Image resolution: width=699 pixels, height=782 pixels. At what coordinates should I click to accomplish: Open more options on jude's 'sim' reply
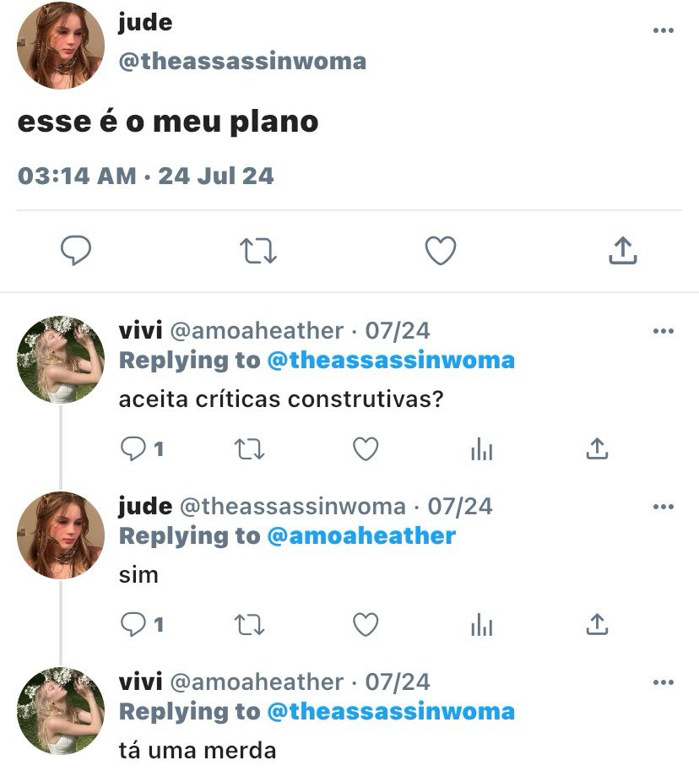tap(663, 507)
